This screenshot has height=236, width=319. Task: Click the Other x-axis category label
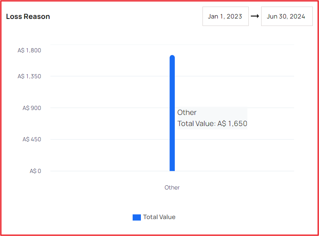(x=172, y=187)
